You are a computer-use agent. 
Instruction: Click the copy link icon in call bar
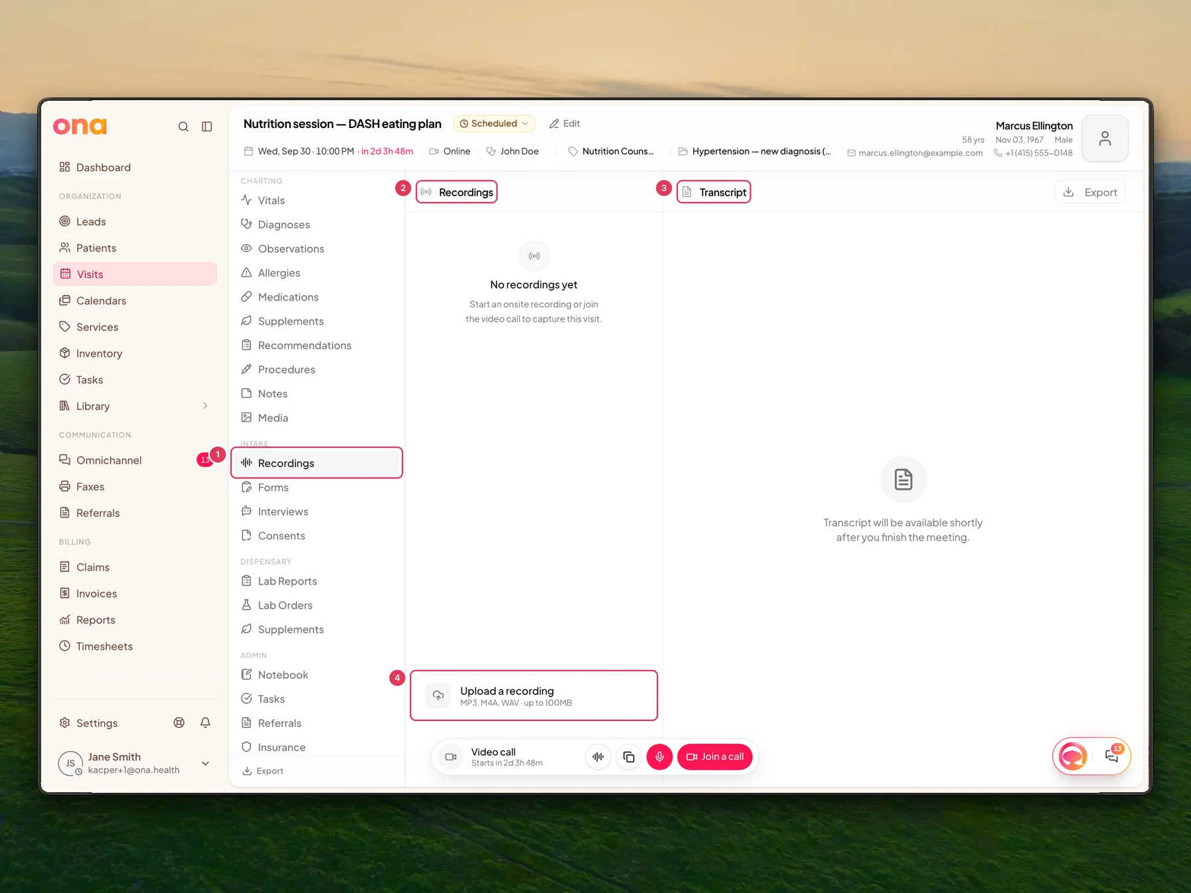[x=629, y=756]
